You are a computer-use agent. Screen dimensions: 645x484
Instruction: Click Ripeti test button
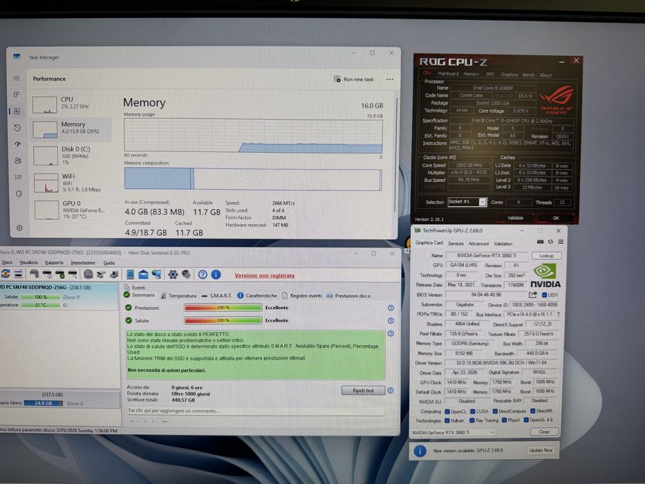(x=363, y=390)
